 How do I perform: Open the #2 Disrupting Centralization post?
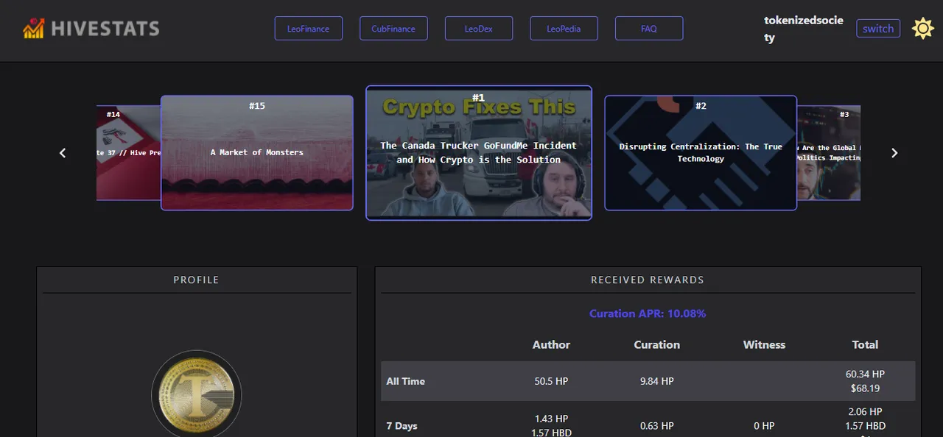tap(701, 153)
